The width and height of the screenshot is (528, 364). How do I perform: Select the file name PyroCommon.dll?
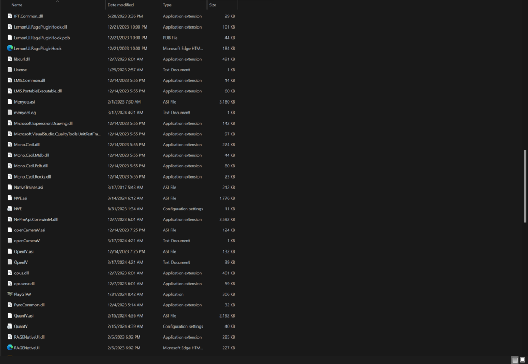(29, 305)
